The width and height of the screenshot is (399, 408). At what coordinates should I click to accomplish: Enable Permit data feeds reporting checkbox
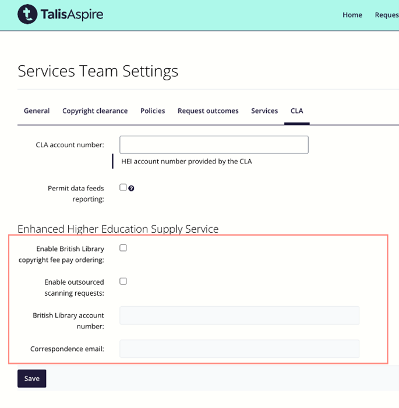point(123,187)
